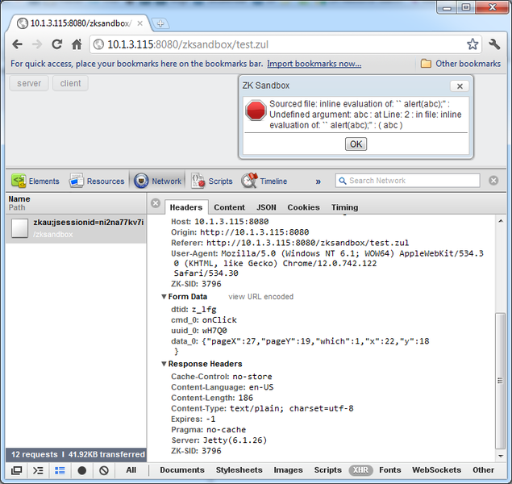
Task: Click the headers pane vertical scrollbar thumb
Action: click(500, 381)
